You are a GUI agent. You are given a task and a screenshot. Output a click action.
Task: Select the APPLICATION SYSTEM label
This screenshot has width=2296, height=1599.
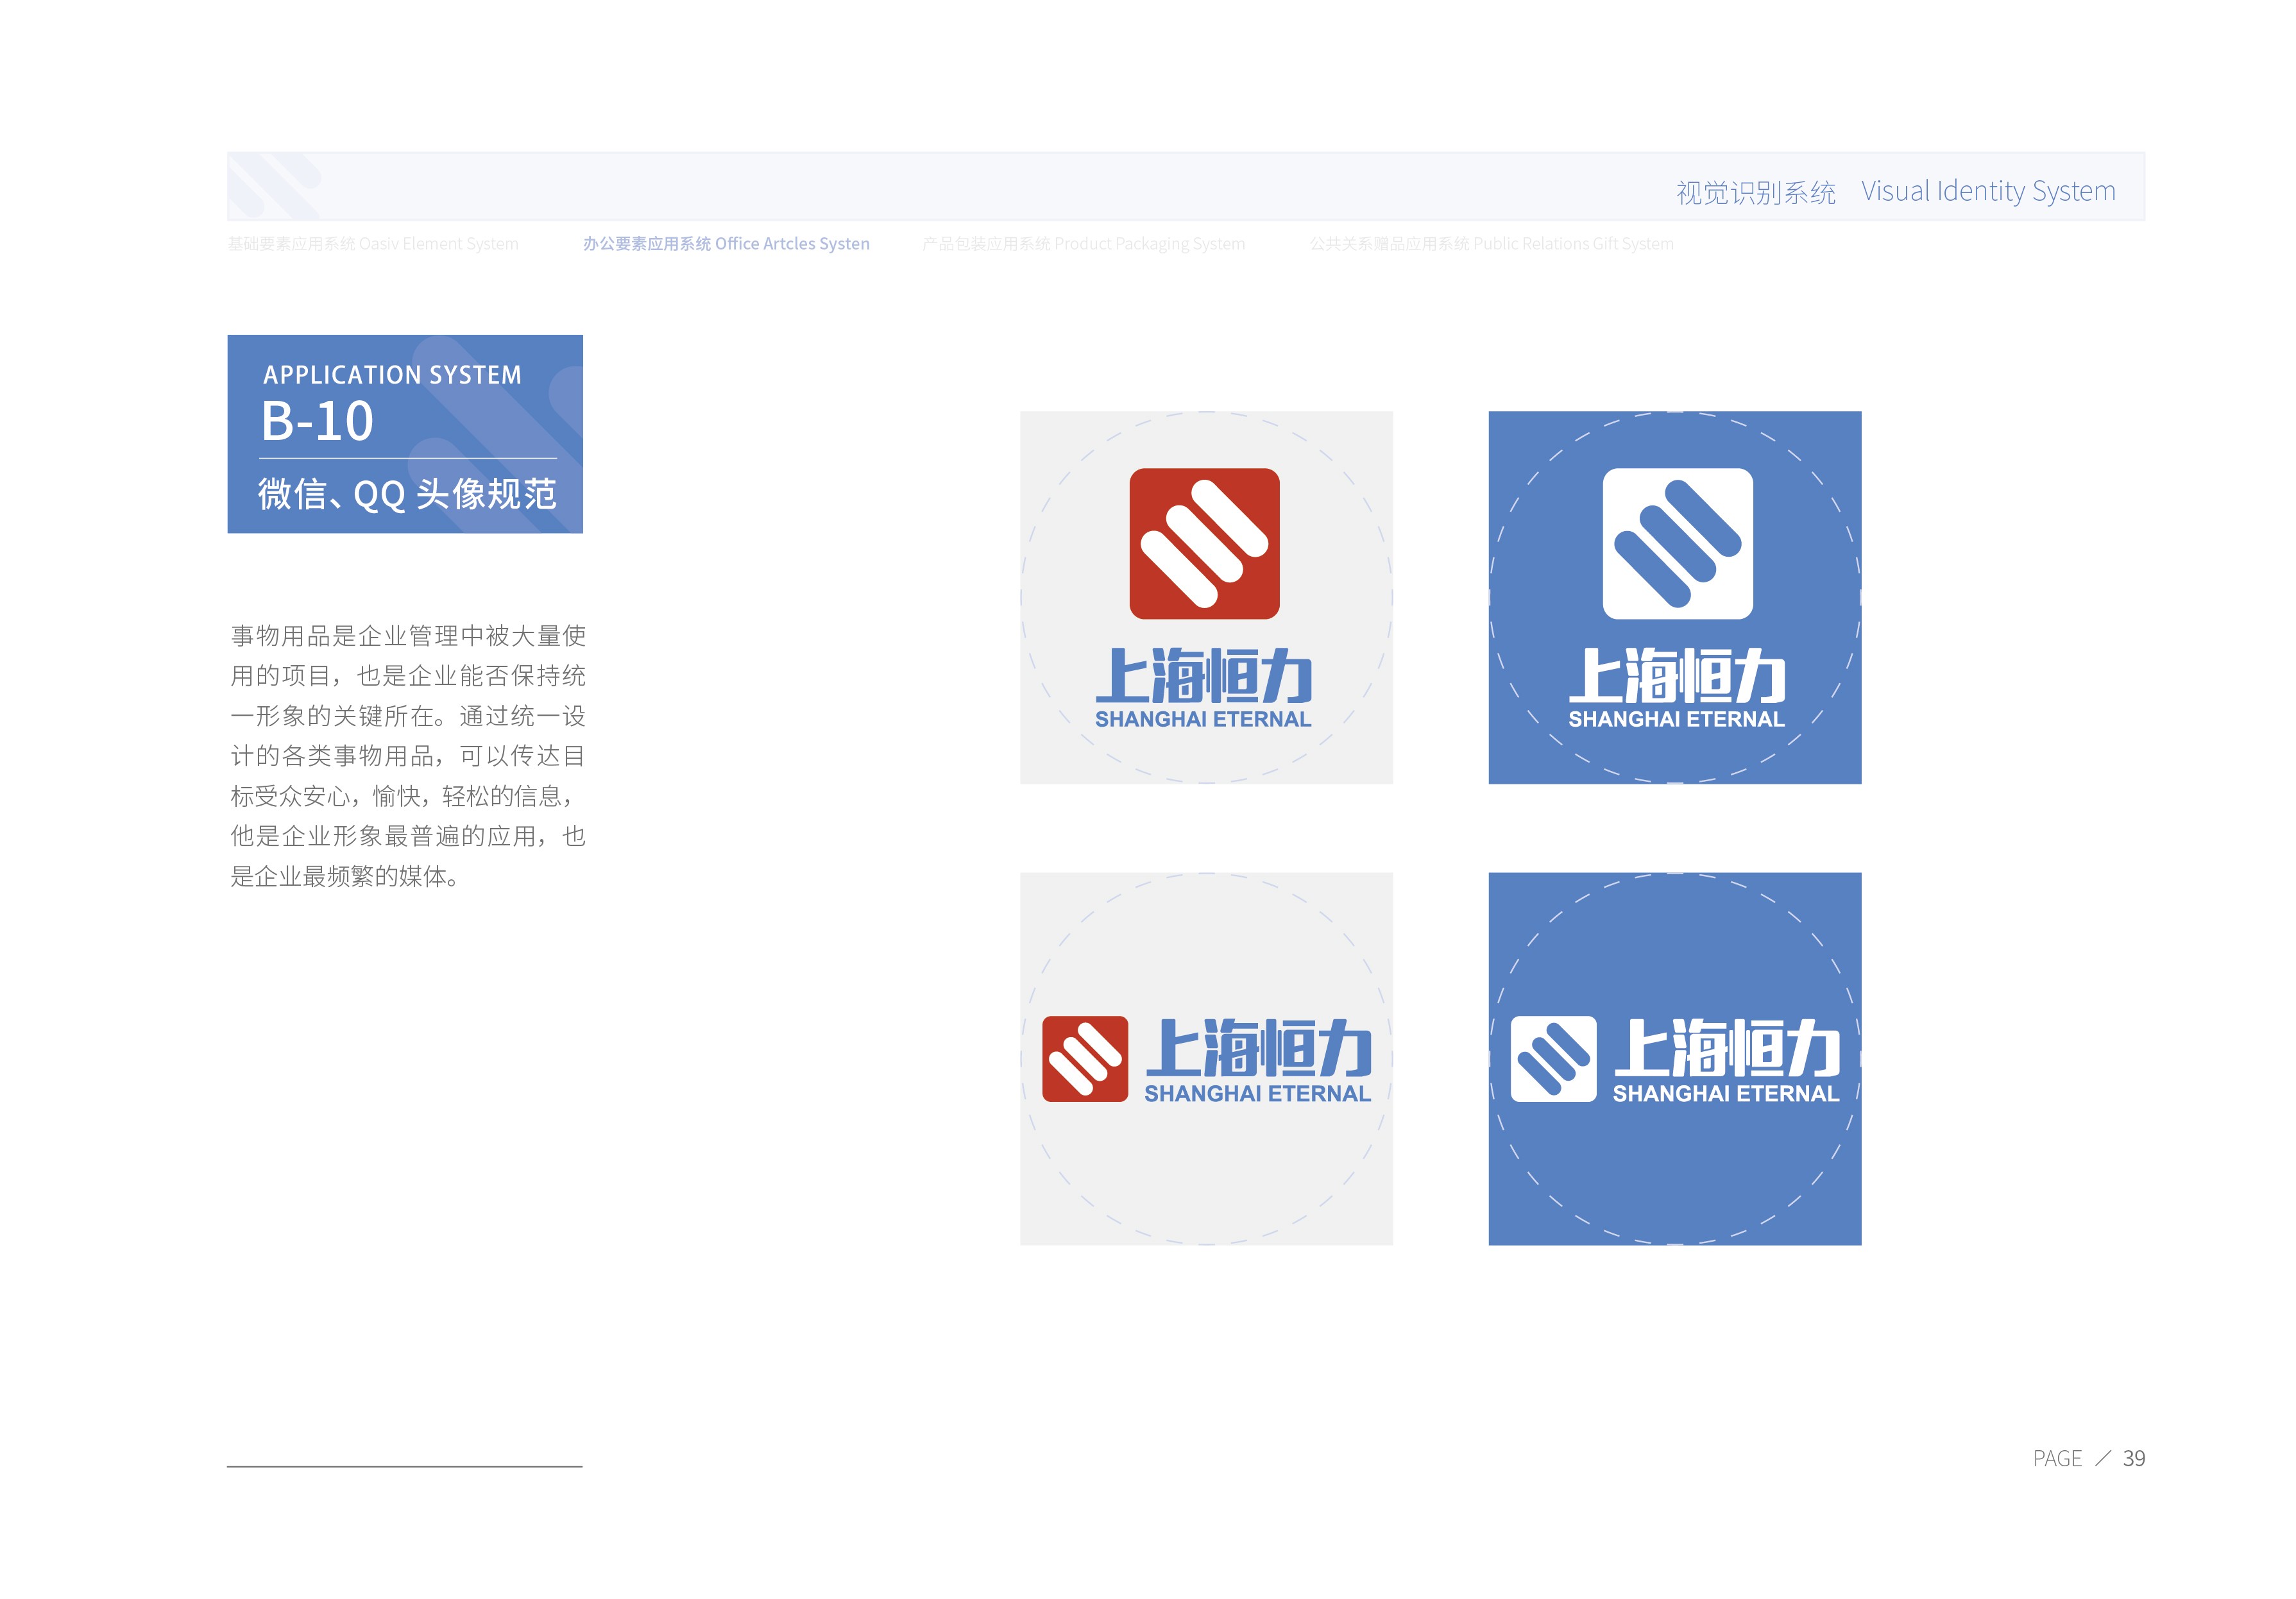point(392,375)
